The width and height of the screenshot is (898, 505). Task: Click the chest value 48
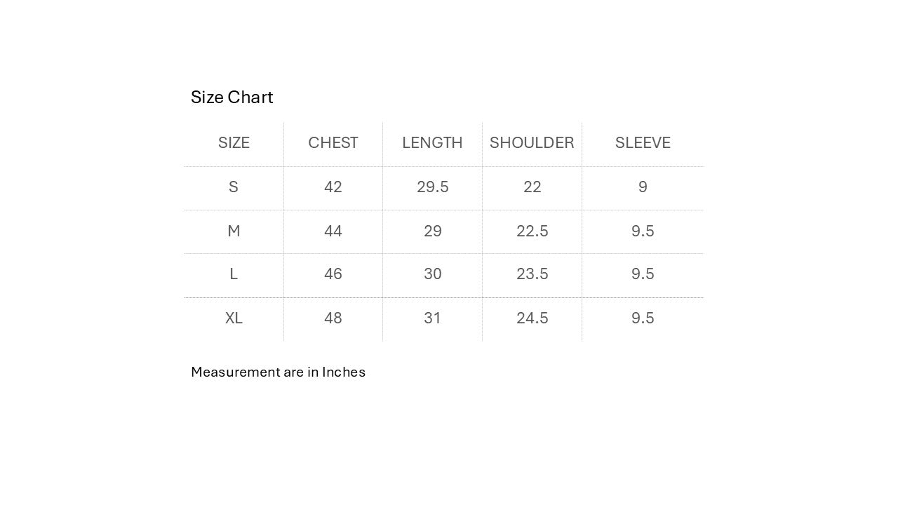click(333, 318)
